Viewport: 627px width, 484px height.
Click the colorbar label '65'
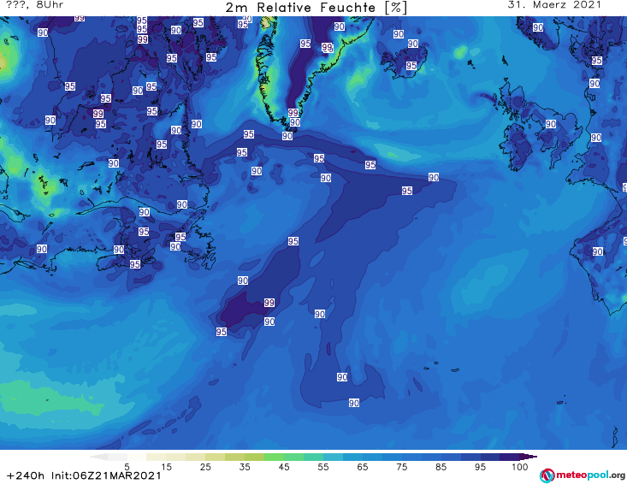pyautogui.click(x=363, y=467)
